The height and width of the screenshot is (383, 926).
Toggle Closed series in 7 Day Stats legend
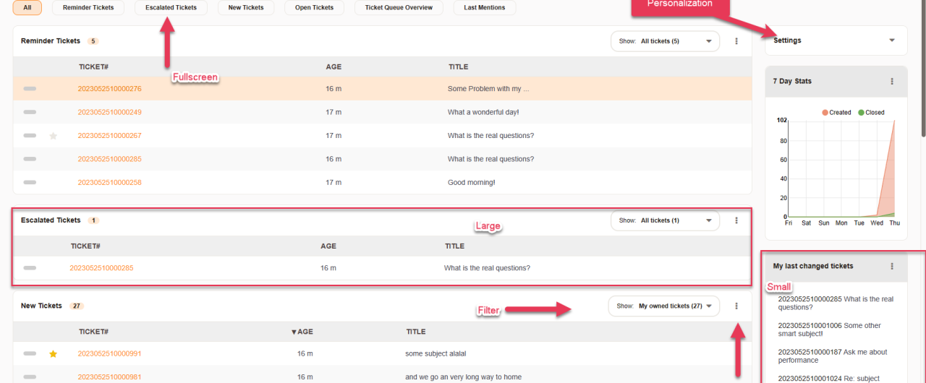871,113
